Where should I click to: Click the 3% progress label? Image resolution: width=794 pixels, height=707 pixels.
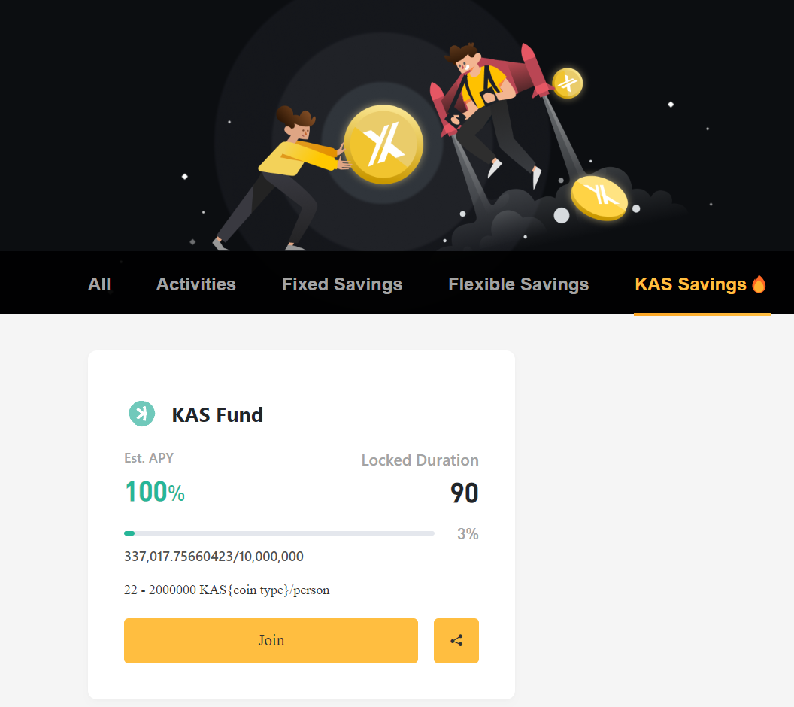click(x=467, y=534)
